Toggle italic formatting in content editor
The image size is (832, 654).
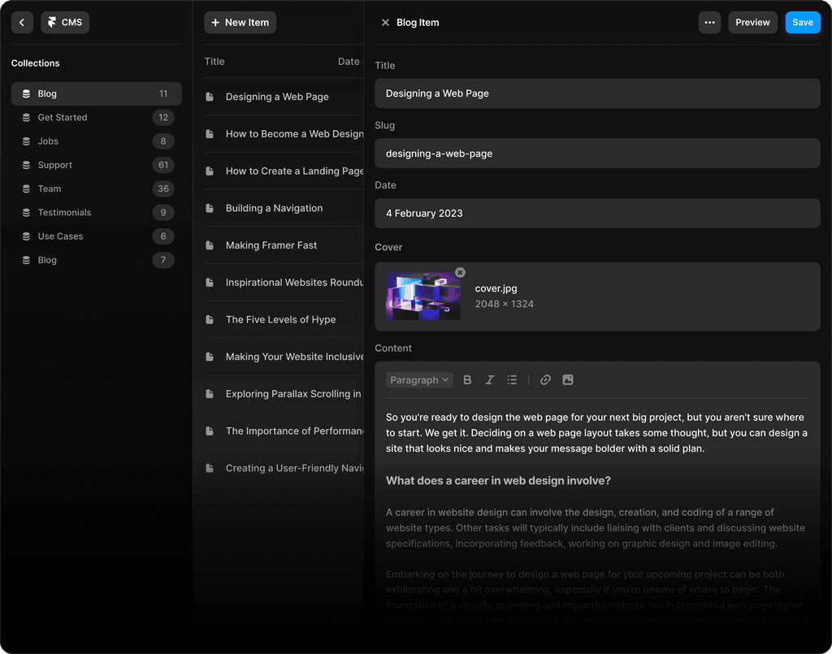[489, 380]
